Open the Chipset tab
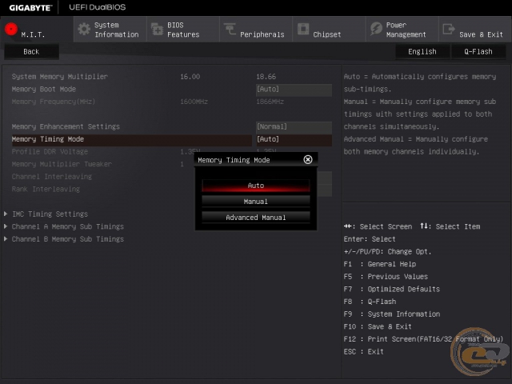512x384 pixels. (x=329, y=30)
